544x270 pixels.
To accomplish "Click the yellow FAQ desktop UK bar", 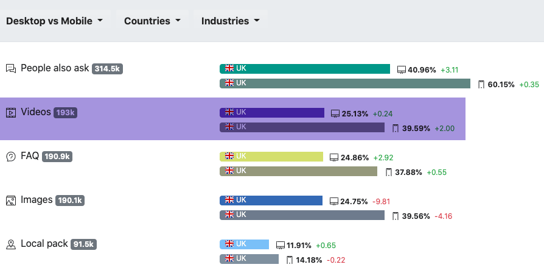I will coord(271,157).
